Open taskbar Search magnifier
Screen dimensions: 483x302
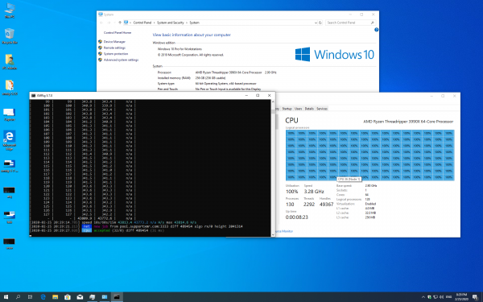[18, 297]
